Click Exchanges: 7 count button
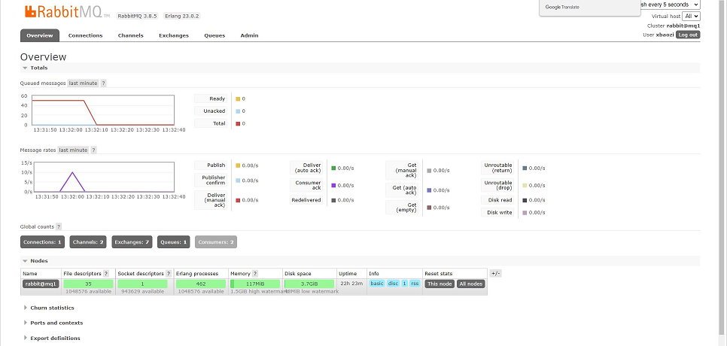Image resolution: width=727 pixels, height=346 pixels. (x=132, y=242)
